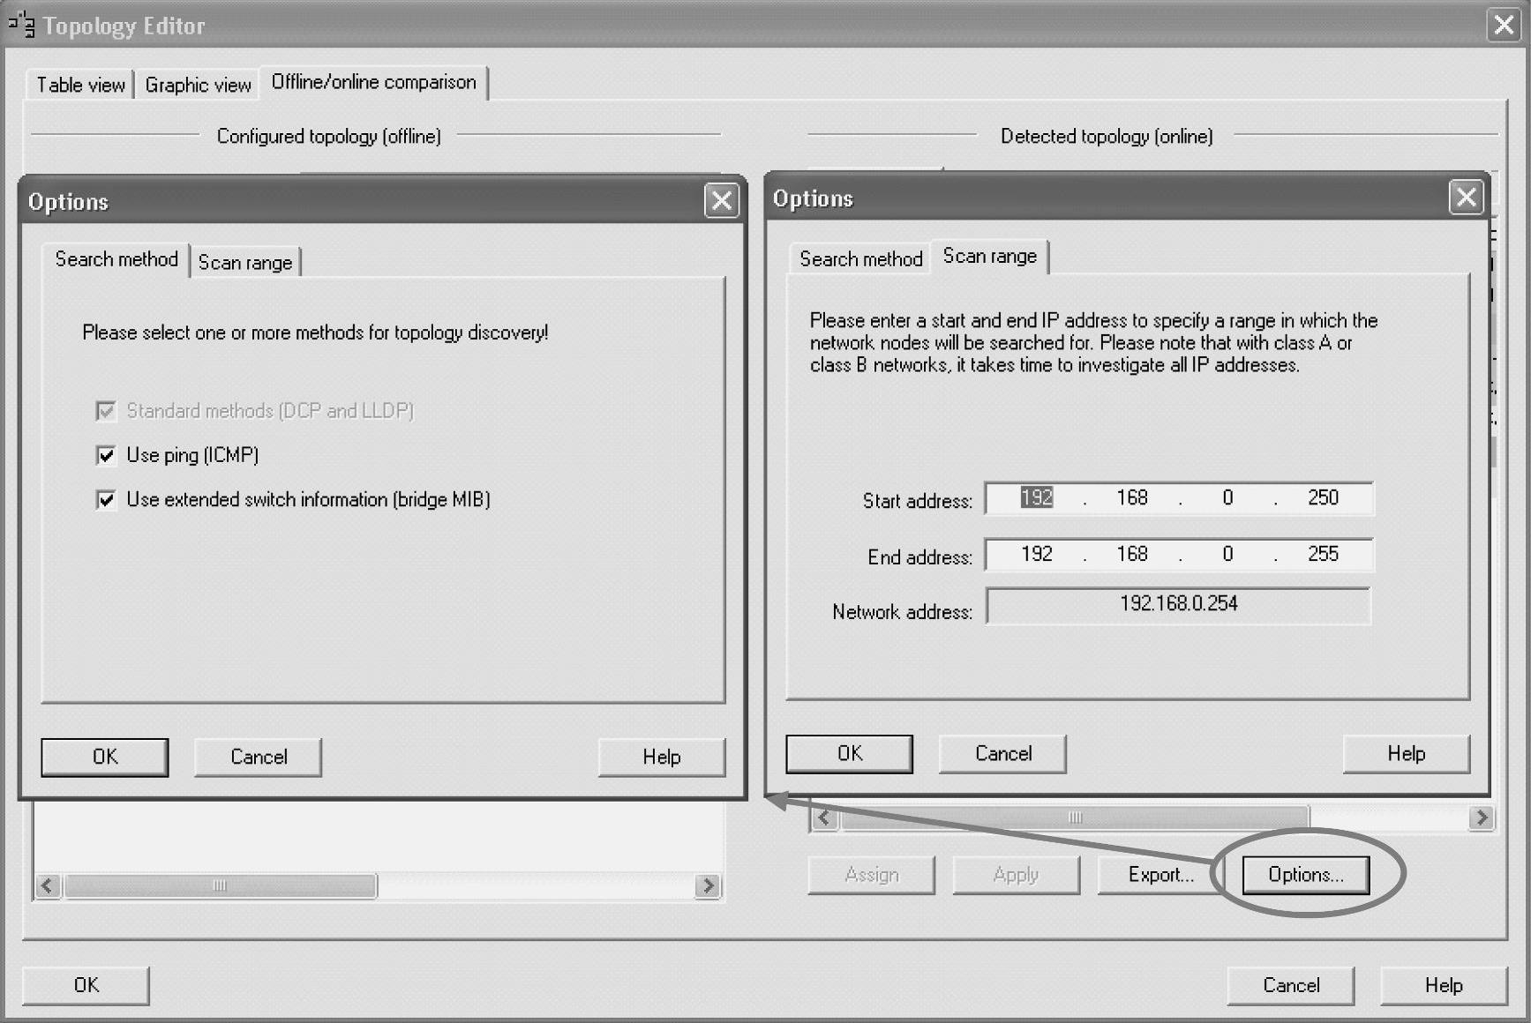Close the left Options dialog
Viewport: 1531px width, 1023px height.
tap(721, 201)
